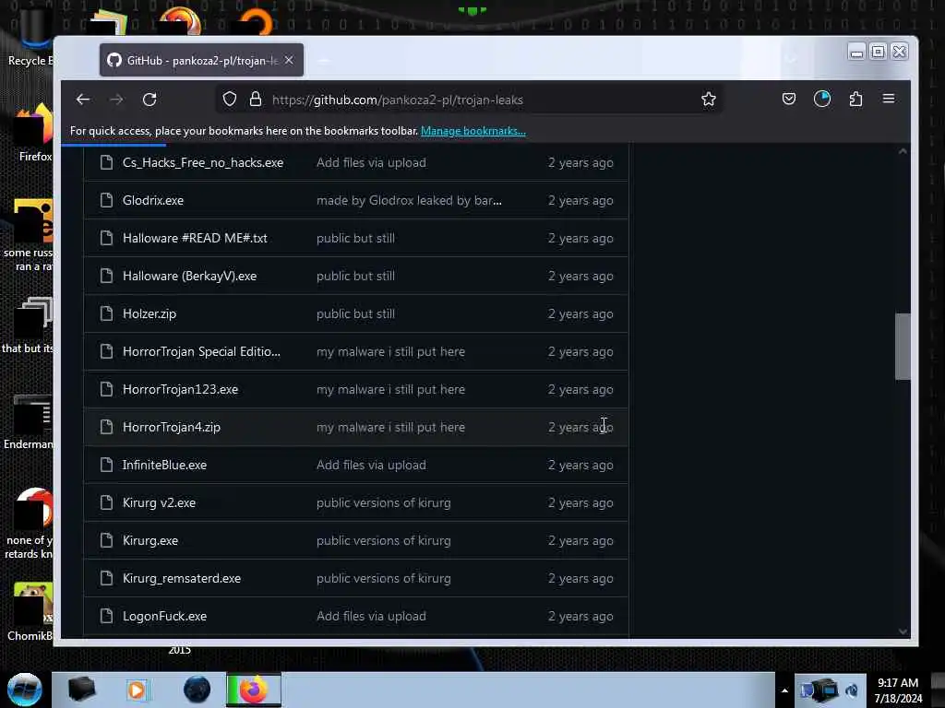
Task: Click file icon beside InfiniteBlue.exe
Action: click(107, 465)
